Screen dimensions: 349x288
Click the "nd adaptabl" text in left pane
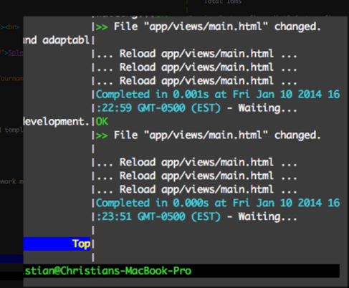point(57,40)
